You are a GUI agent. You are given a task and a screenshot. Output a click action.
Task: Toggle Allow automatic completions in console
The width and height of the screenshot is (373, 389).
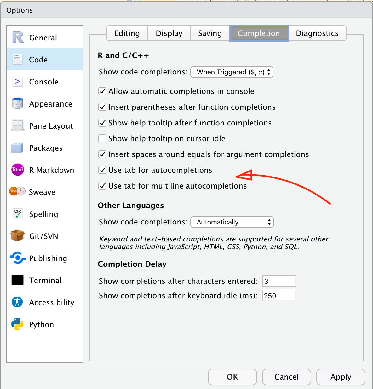(102, 91)
